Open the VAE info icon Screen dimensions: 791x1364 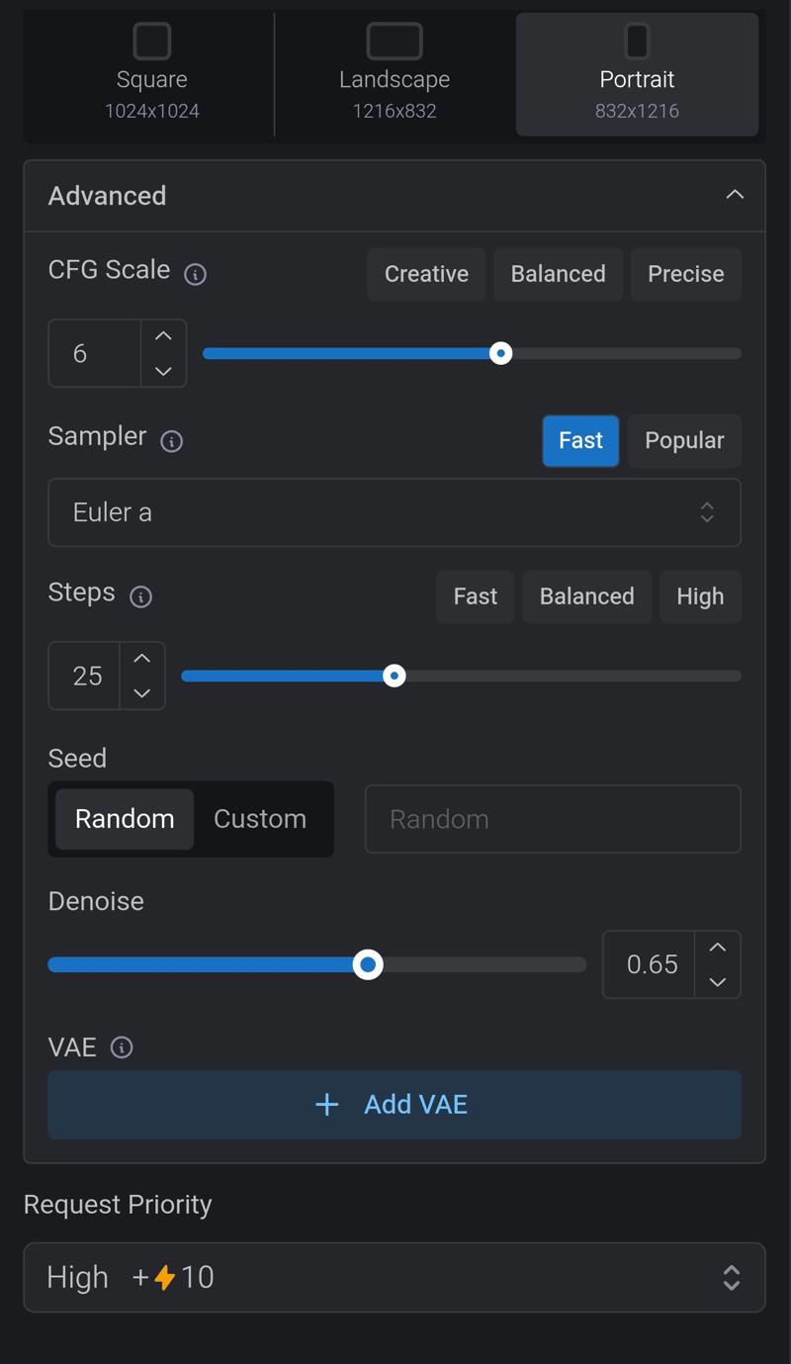click(x=122, y=1047)
